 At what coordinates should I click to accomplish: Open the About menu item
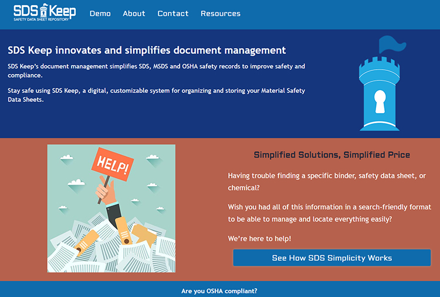pyautogui.click(x=134, y=13)
